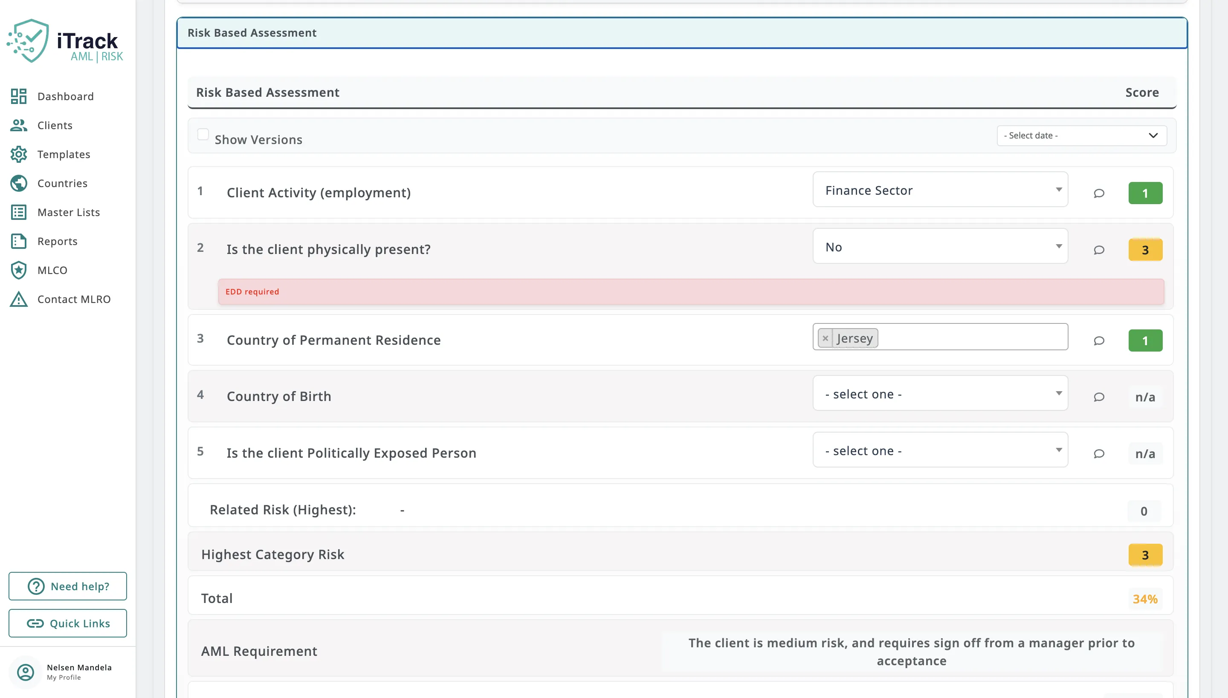This screenshot has height=698, width=1228.
Task: Enable the Show Versions checkbox
Action: coord(203,135)
